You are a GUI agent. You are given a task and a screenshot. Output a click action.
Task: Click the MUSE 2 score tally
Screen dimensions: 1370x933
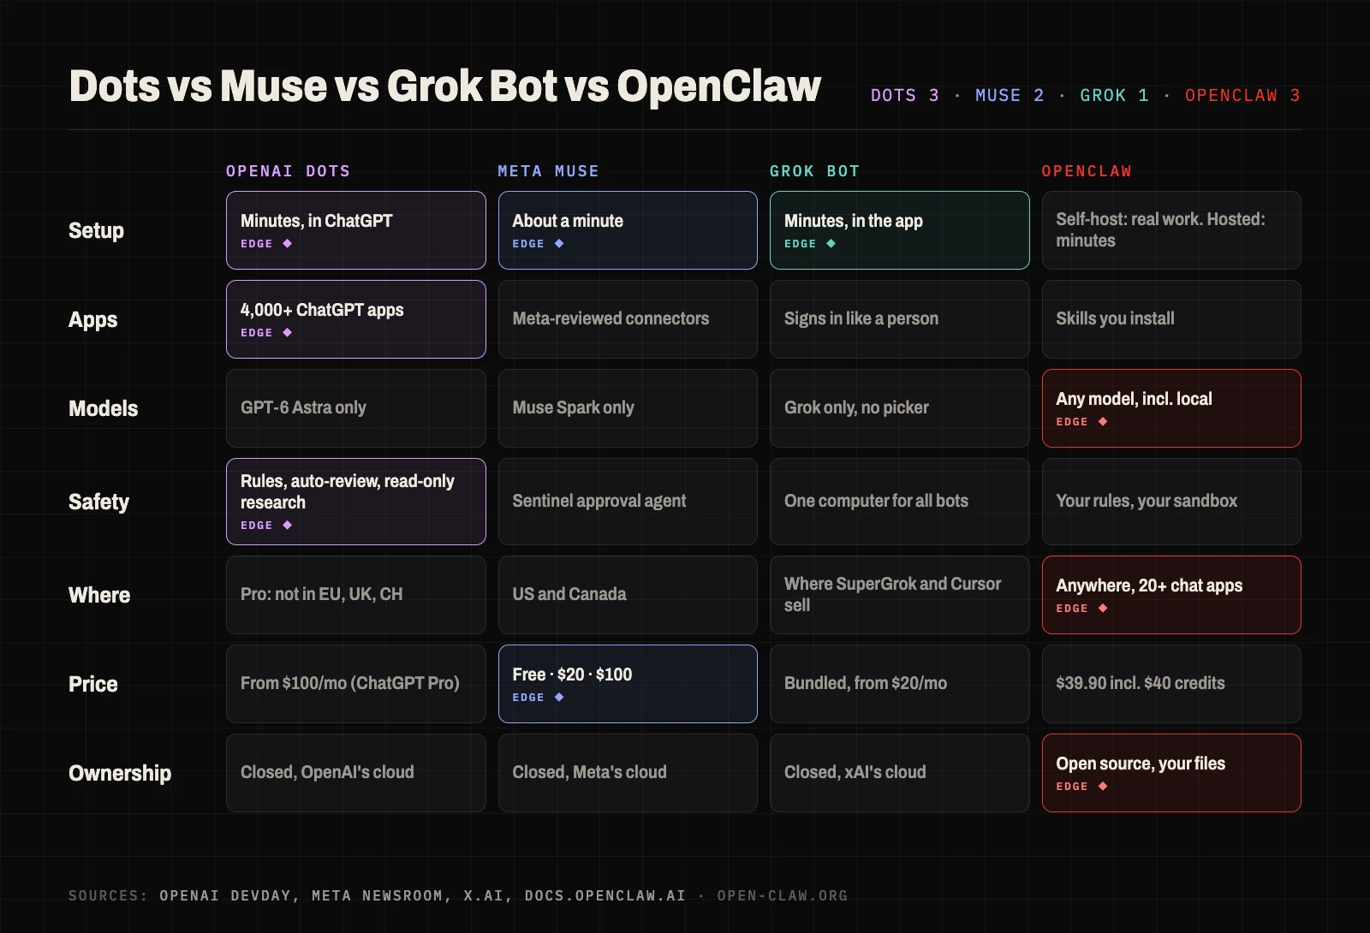click(1010, 95)
